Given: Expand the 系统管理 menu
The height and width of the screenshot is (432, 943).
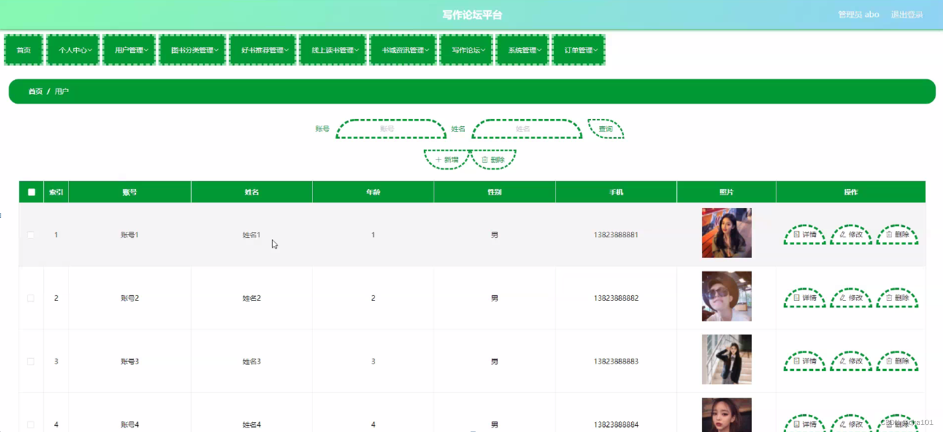Looking at the screenshot, I should (523, 50).
